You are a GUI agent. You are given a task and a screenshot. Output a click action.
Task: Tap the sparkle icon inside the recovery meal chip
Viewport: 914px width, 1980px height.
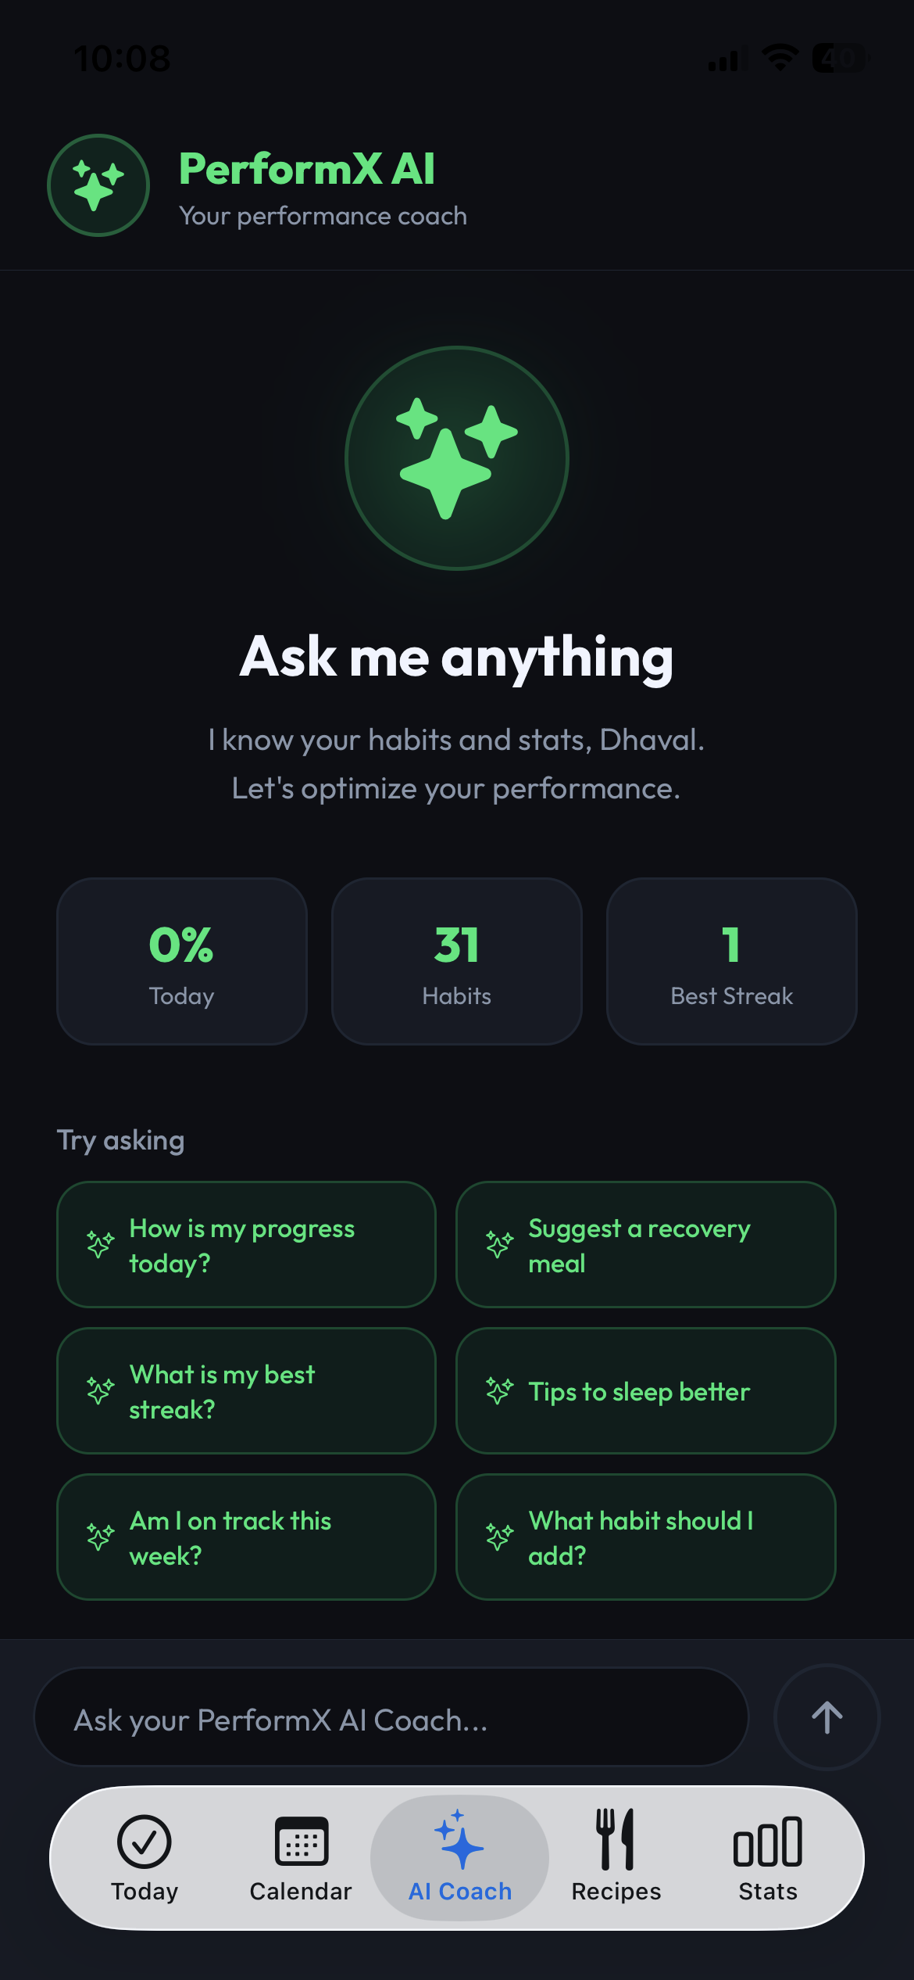click(500, 1244)
